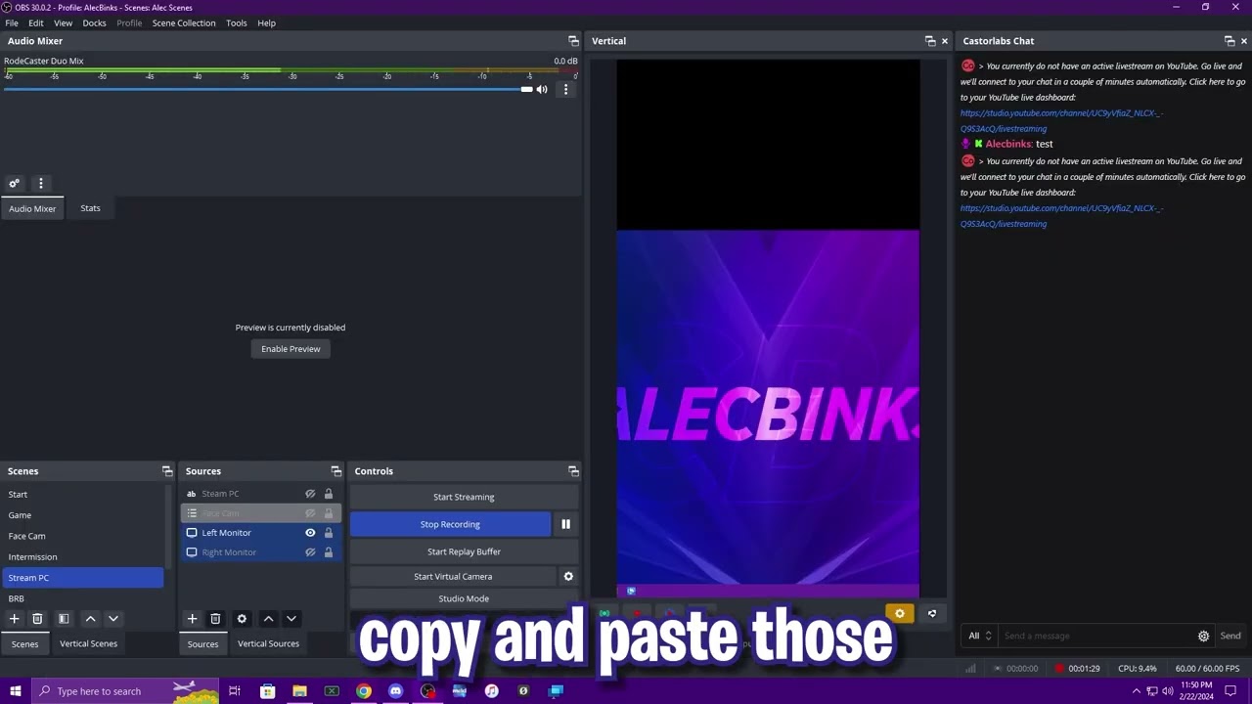Open source properties gear icon

tap(242, 619)
